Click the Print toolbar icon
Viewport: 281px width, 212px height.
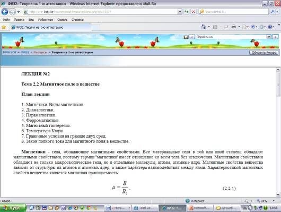click(x=233, y=27)
